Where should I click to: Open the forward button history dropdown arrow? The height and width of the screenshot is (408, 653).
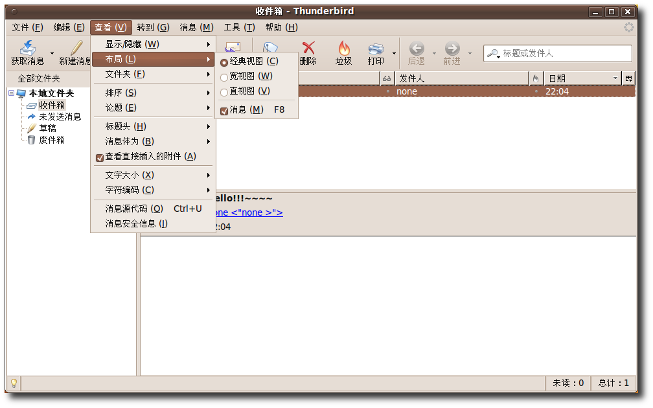[x=470, y=53]
